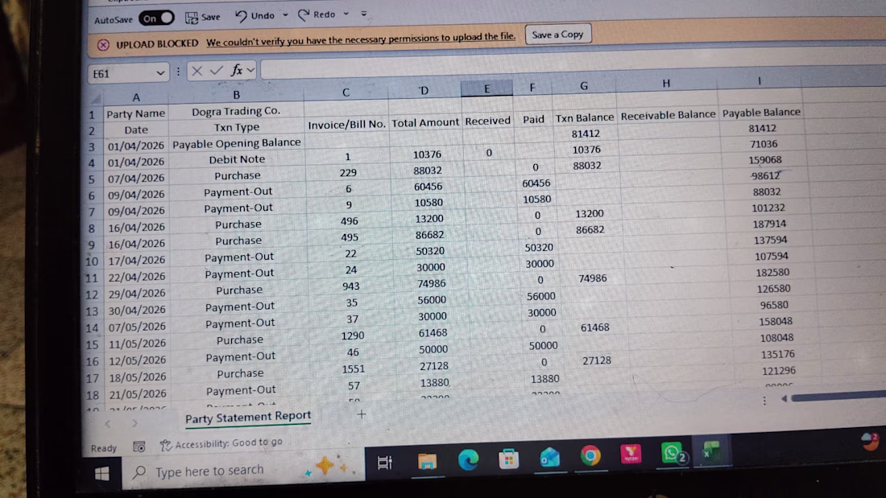This screenshot has height=498, width=886.
Task: Select column E by its header
Action: pyautogui.click(x=486, y=88)
